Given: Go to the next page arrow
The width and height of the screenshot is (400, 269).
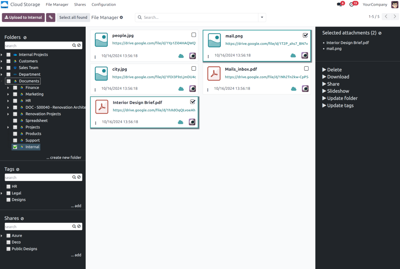Looking at the screenshot, I should tap(395, 17).
